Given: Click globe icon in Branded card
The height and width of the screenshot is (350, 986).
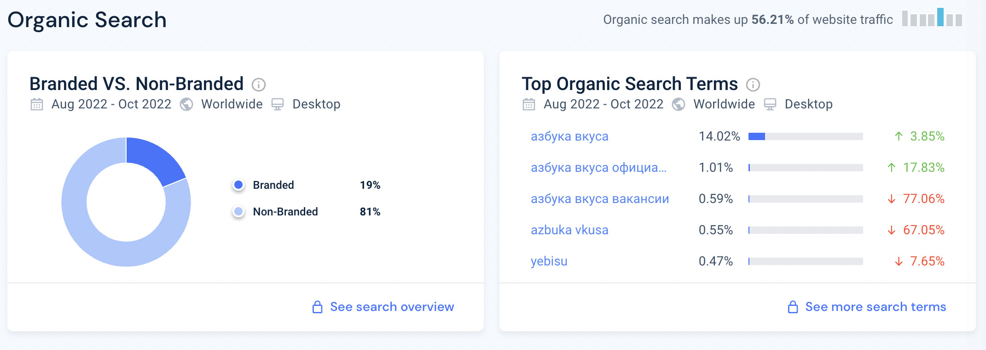Looking at the screenshot, I should click(x=186, y=104).
